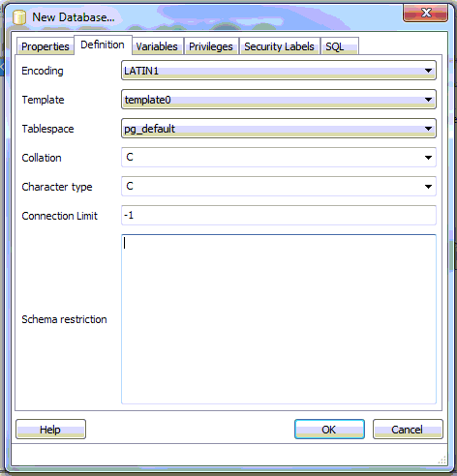Click the Encoding label
This screenshot has height=476, width=457.
tap(43, 71)
